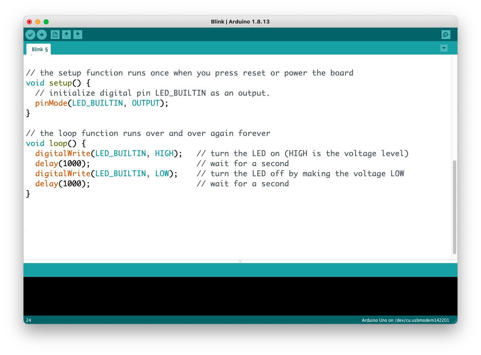This screenshot has height=355, width=481.
Task: Click the divider handle above the console
Action: click(x=240, y=261)
